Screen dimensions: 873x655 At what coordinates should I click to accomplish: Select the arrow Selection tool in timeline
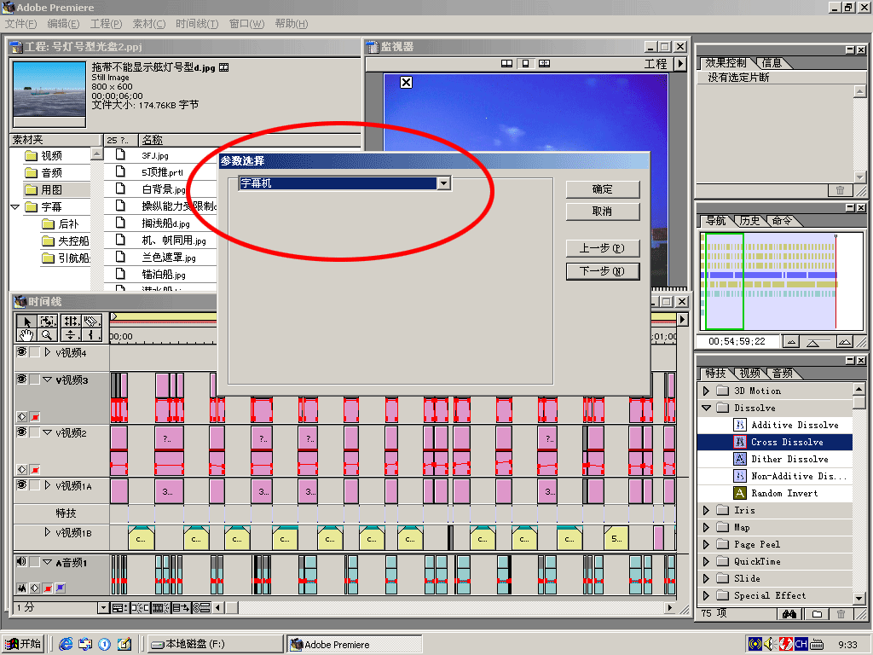click(26, 322)
